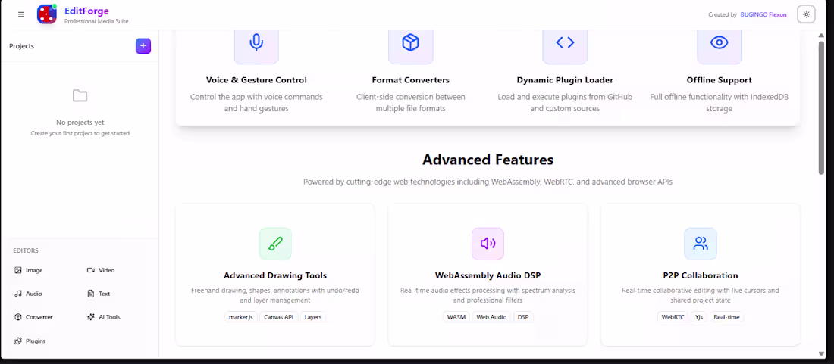The image size is (834, 364).
Task: Click the AI Tools sparkle icon
Action: [90, 317]
